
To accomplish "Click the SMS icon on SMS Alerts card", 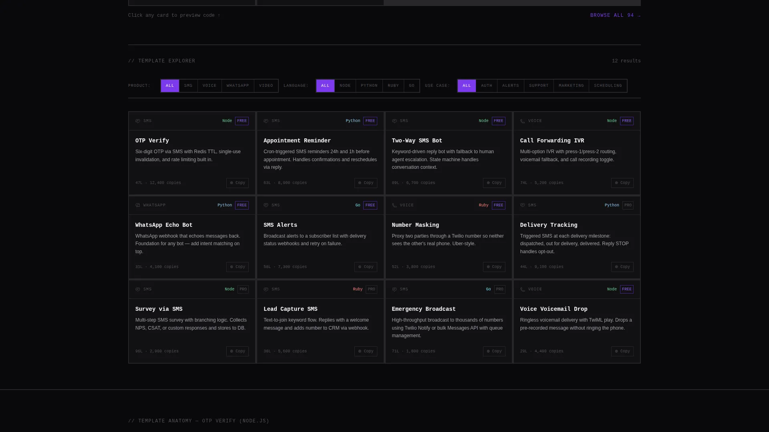I will coord(266,205).
